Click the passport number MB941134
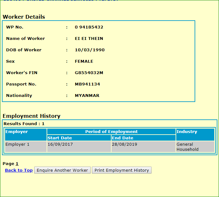 (87, 84)
